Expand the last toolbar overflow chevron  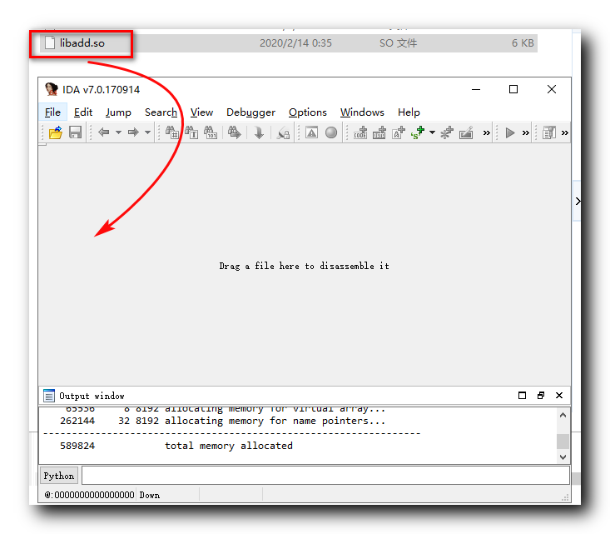coord(565,133)
